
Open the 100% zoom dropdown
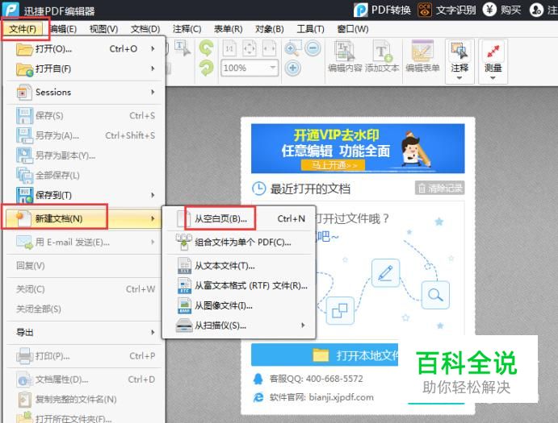[273, 68]
